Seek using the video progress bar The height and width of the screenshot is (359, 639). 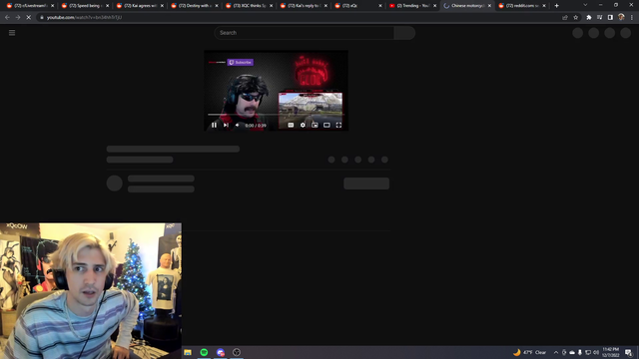276,115
